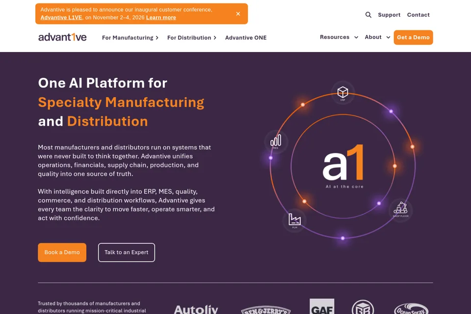471x314 pixels.
Task: Click the Get a Demo button
Action: [x=413, y=37]
